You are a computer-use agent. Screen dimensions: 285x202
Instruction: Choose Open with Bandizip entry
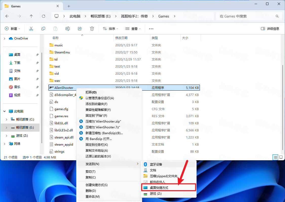[x=109, y=139]
